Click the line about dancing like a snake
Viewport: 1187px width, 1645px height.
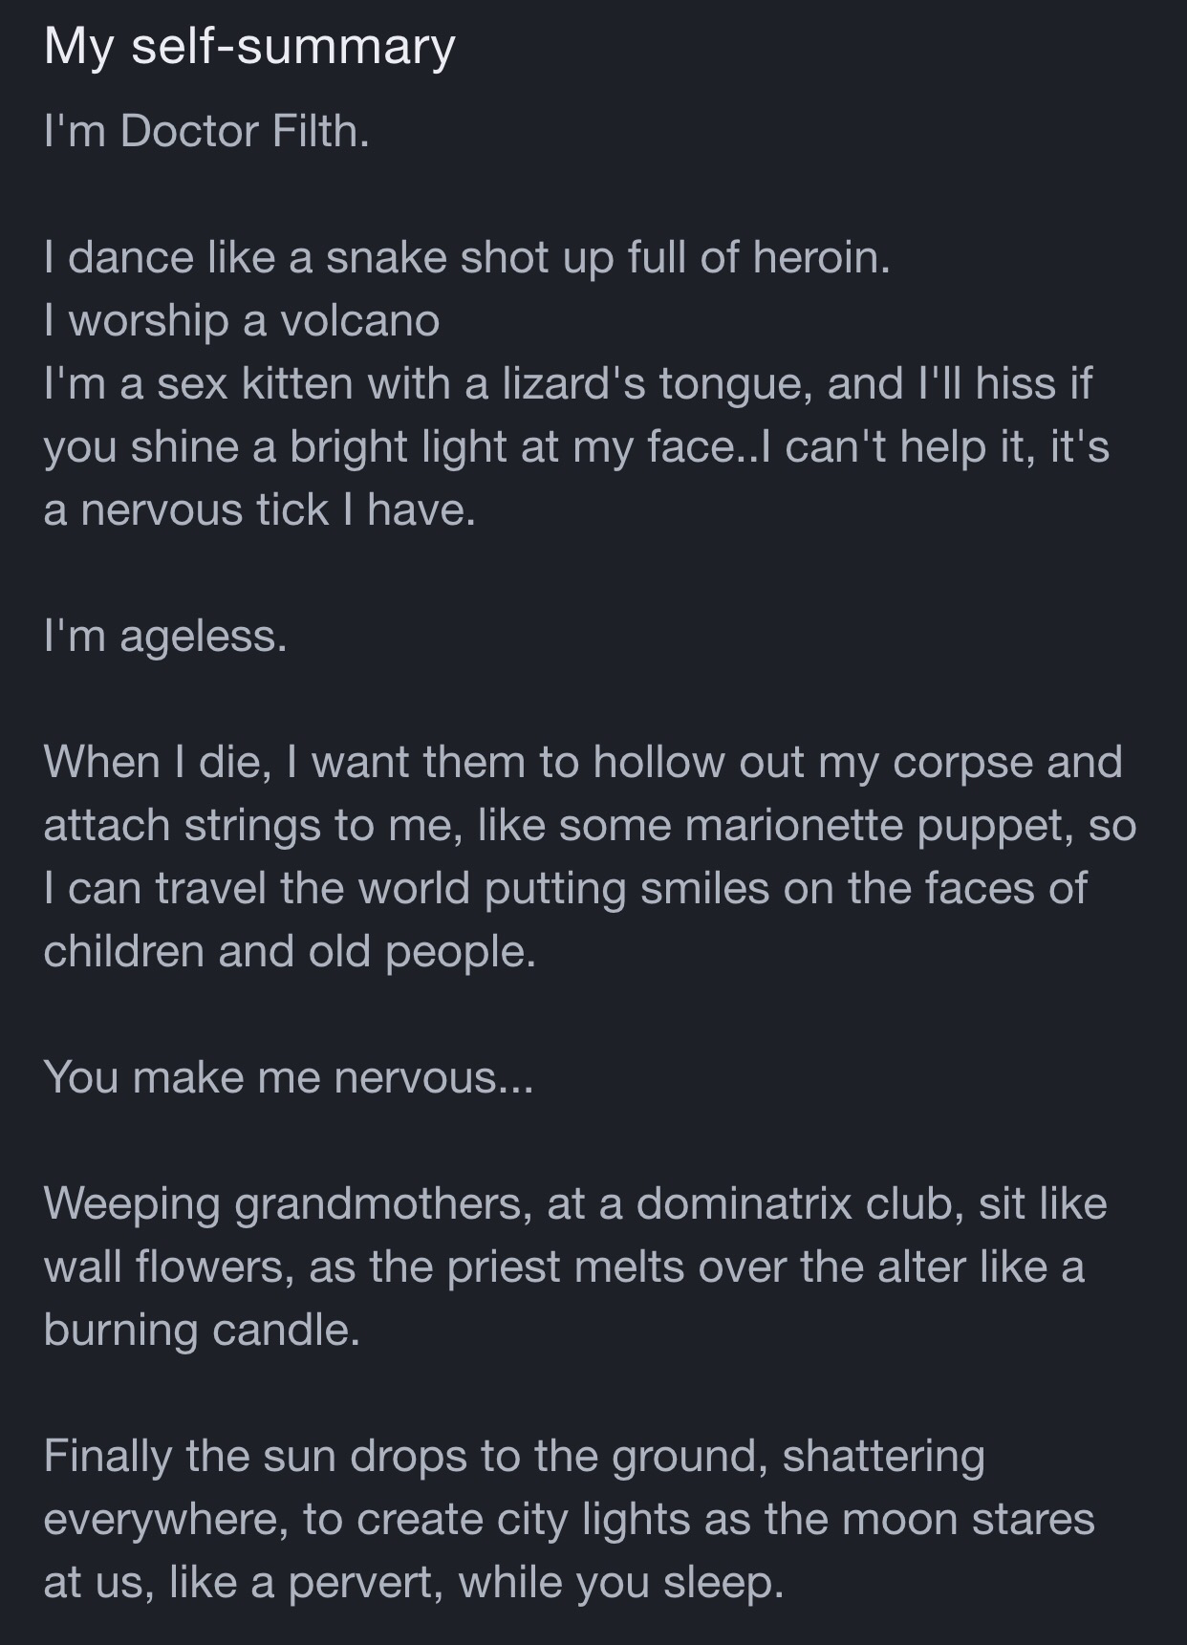pyautogui.click(x=466, y=257)
